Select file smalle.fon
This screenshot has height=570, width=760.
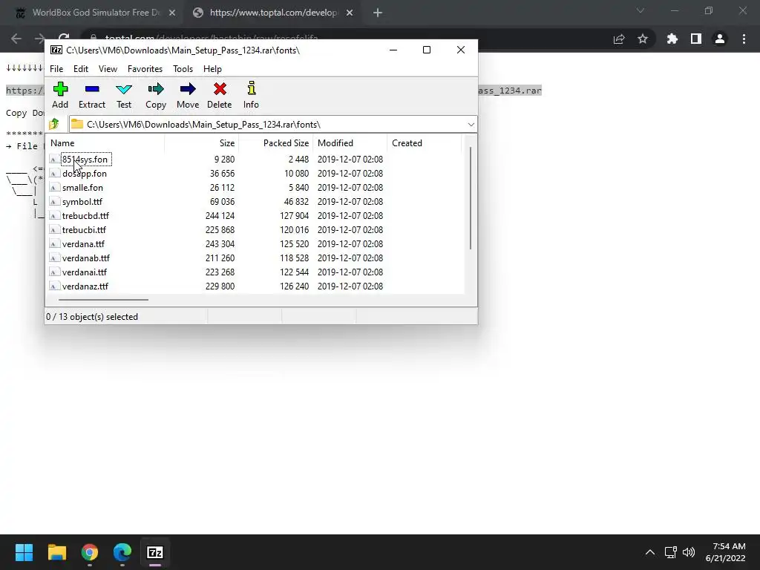tap(82, 188)
